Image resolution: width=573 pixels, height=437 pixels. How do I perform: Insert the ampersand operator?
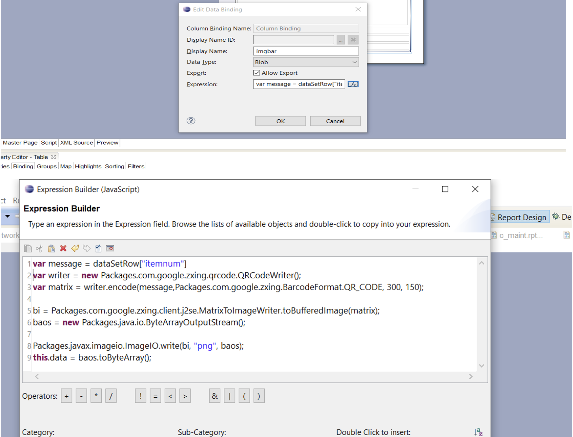point(215,396)
